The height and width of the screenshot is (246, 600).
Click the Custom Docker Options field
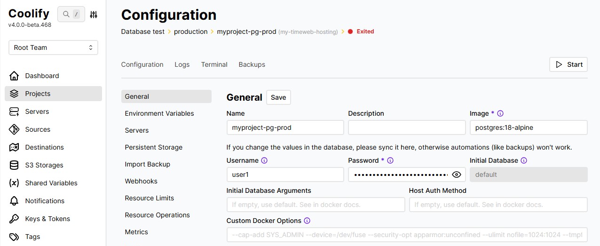point(407,235)
